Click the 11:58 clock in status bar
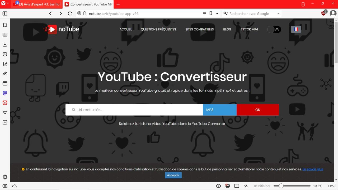 [x=331, y=186]
